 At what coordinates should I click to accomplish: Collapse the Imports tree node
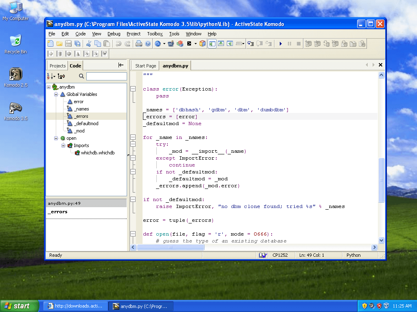(63, 145)
